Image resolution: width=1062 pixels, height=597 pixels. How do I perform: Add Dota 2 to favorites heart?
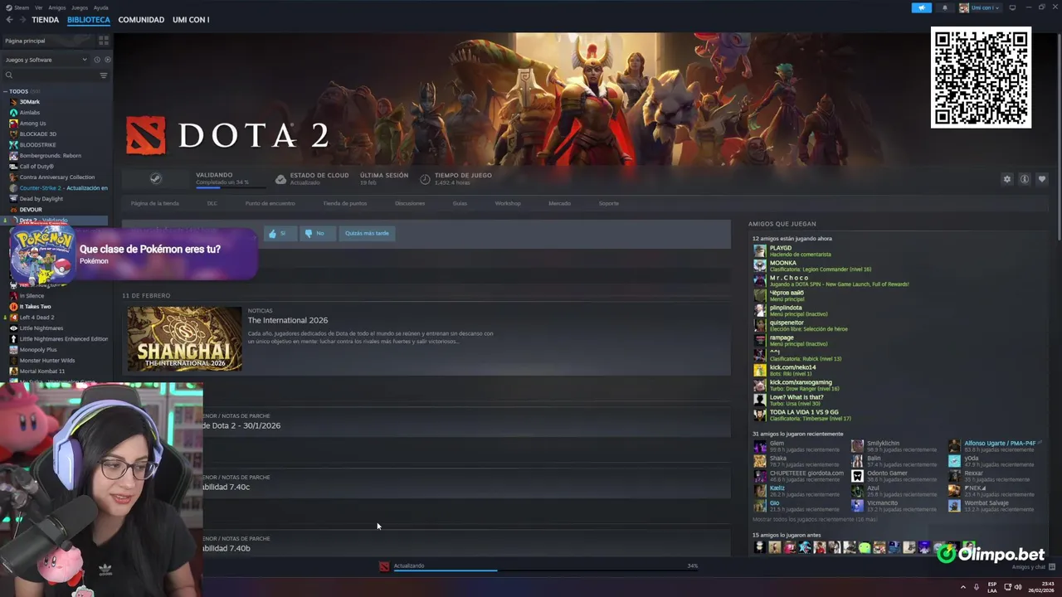coord(1042,179)
